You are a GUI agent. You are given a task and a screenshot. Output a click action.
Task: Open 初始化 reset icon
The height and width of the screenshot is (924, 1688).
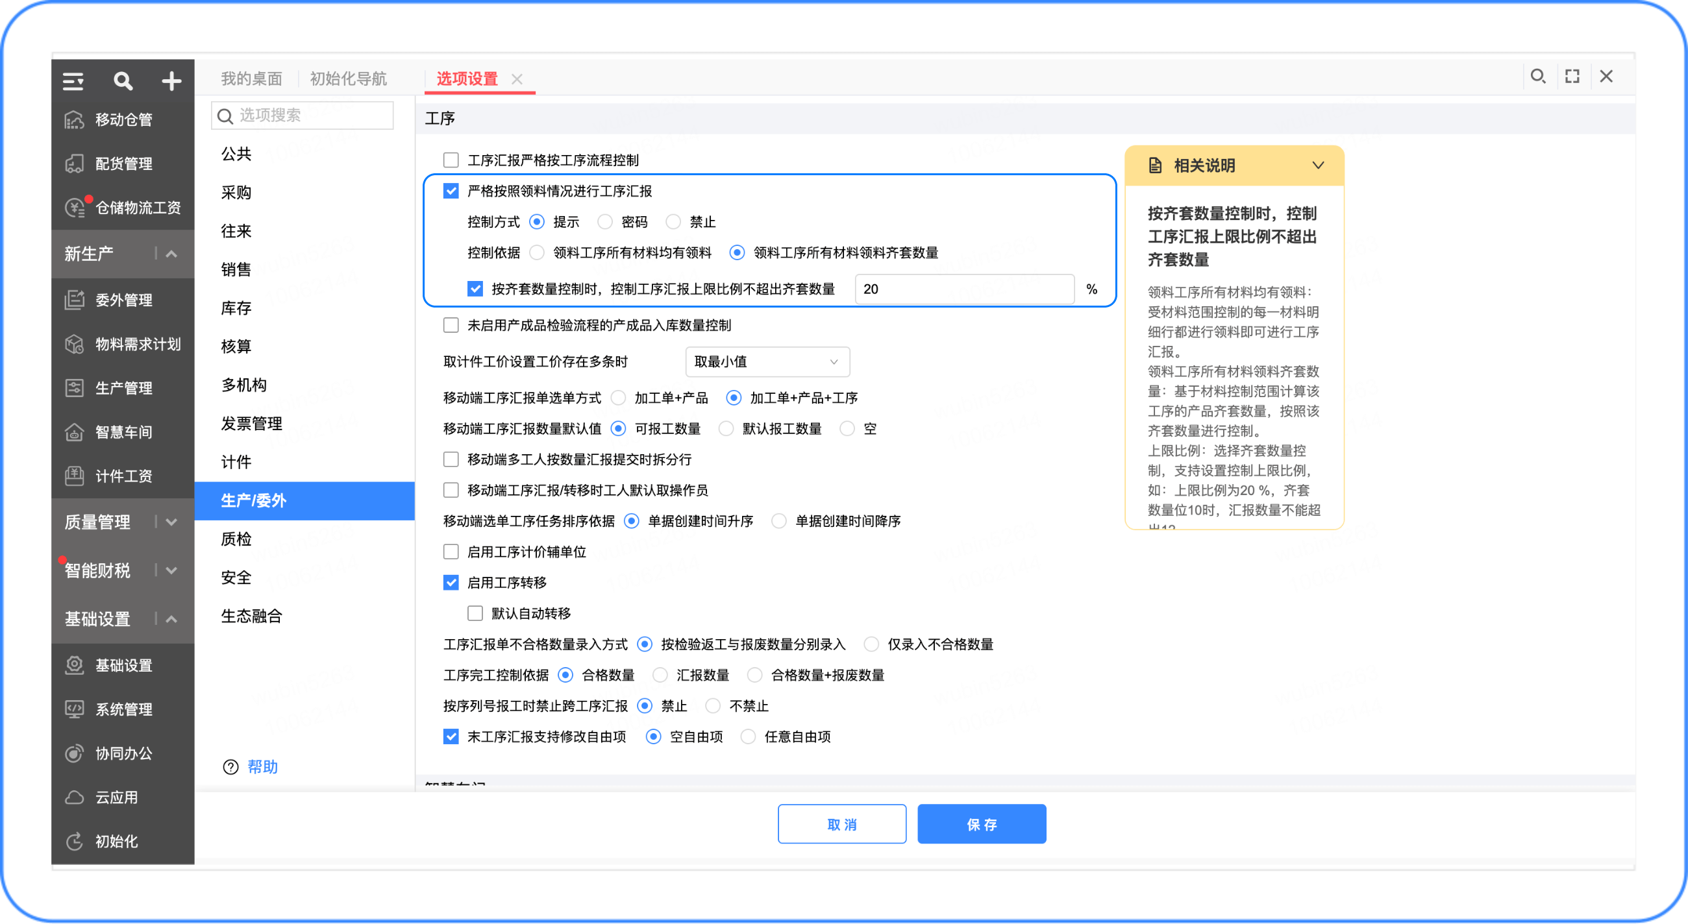[x=75, y=841]
